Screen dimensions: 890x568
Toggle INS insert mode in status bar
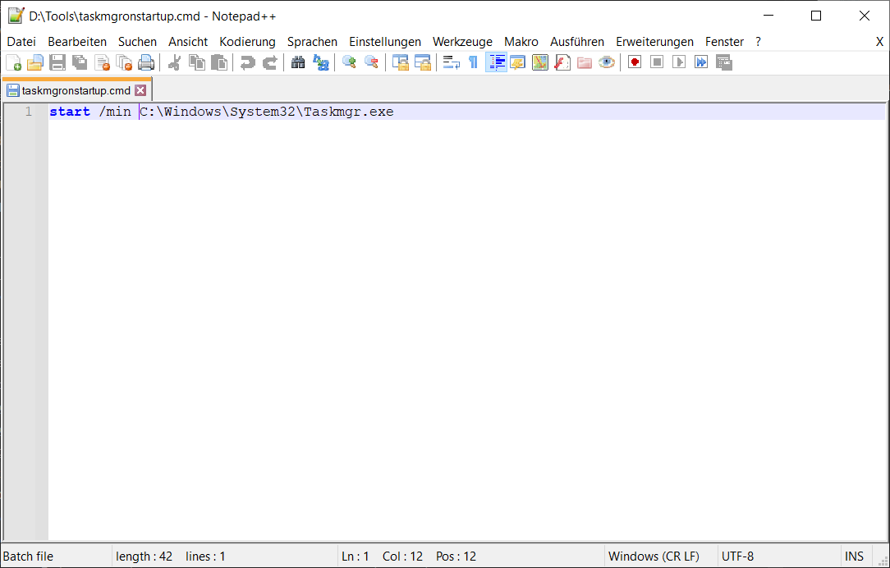click(854, 557)
